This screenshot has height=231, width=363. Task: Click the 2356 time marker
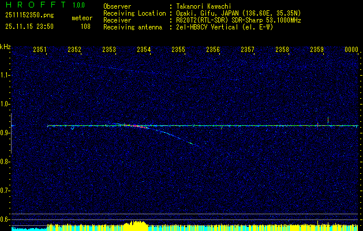click(x=213, y=50)
